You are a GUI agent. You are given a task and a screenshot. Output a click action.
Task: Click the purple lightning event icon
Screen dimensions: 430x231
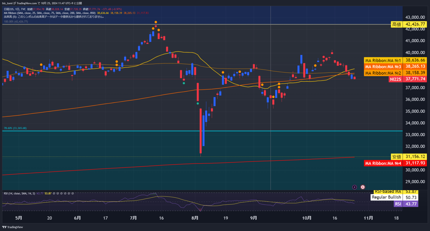354,187
